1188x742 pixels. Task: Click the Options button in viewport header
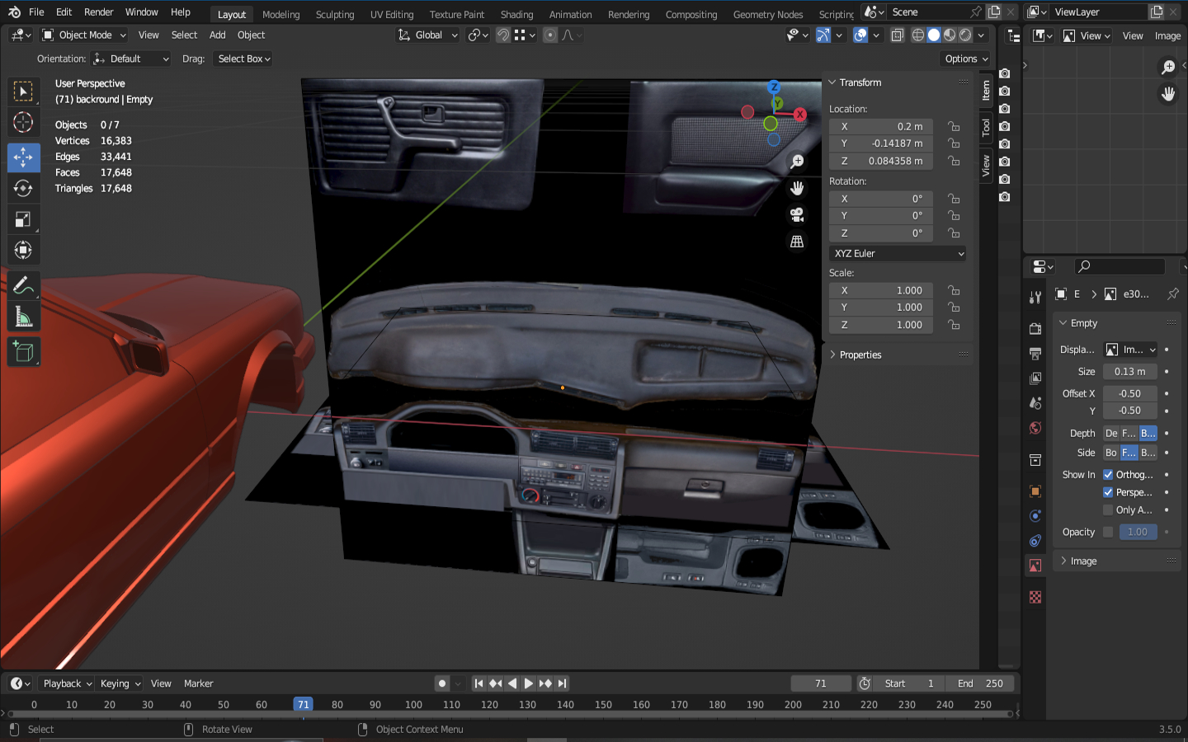point(965,59)
